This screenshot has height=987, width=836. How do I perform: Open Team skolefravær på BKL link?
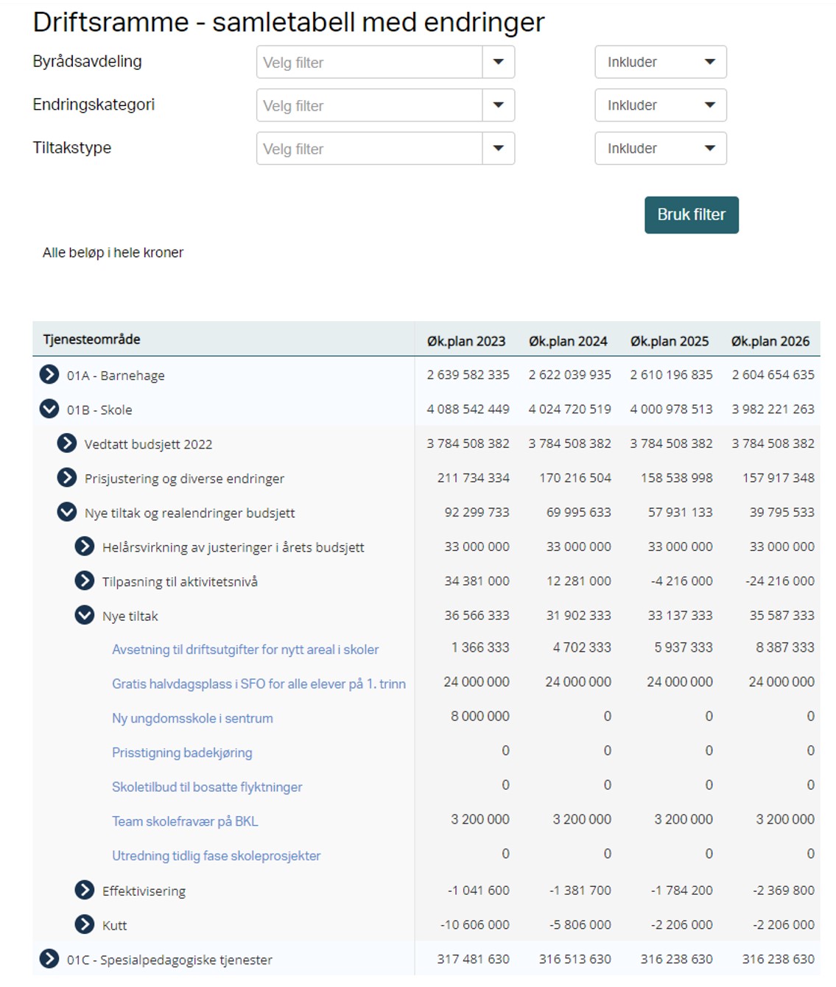185,821
